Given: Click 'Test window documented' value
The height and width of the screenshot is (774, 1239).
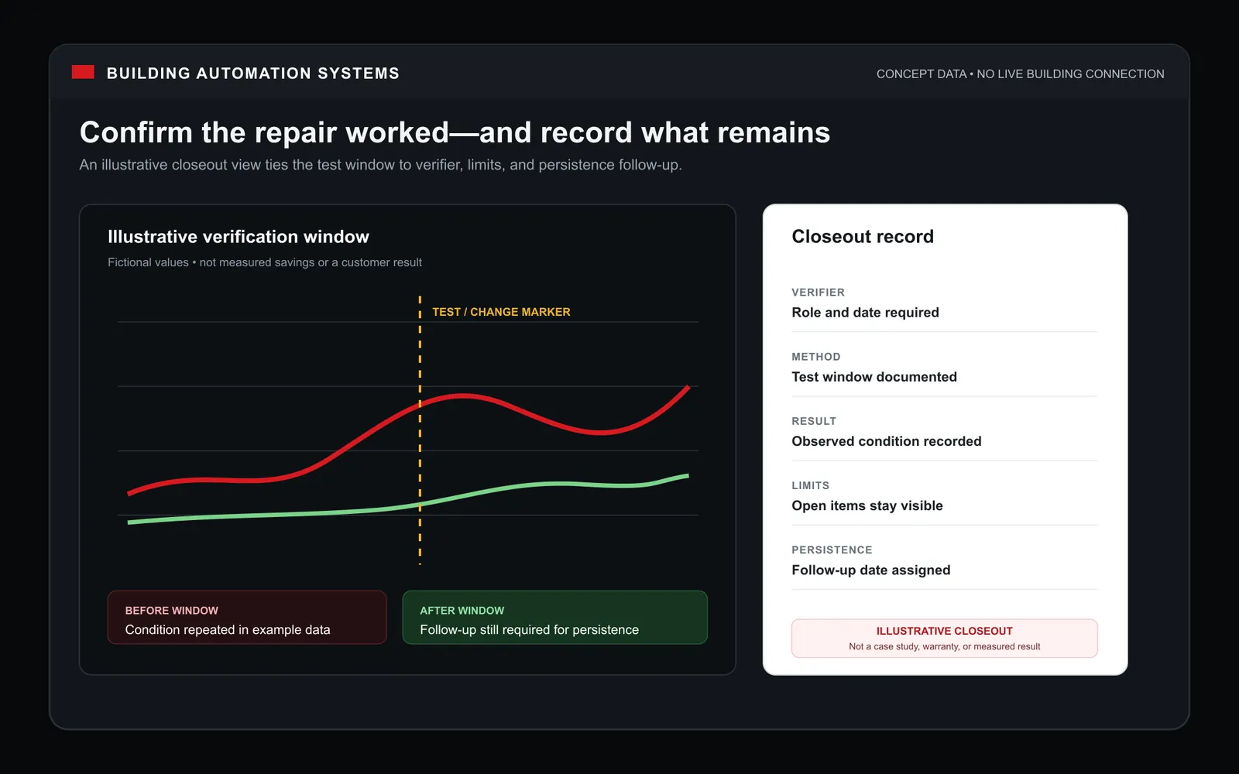Looking at the screenshot, I should pos(874,377).
